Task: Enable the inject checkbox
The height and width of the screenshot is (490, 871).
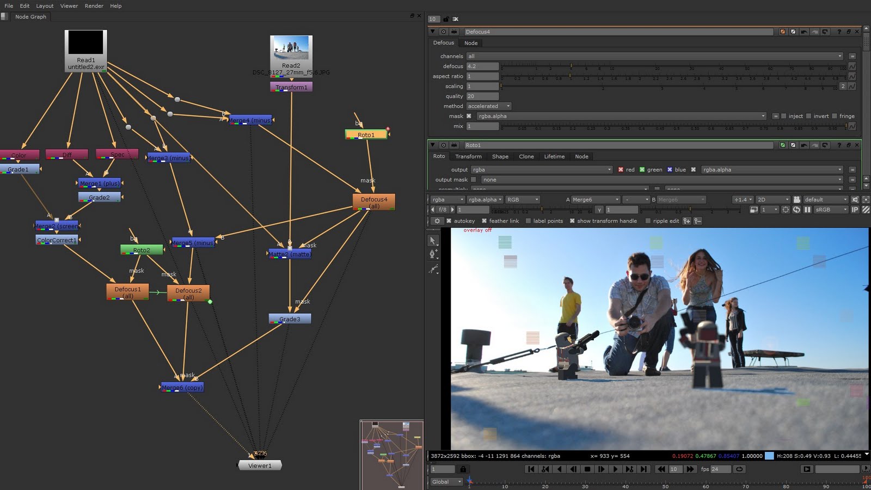Action: 784,116
